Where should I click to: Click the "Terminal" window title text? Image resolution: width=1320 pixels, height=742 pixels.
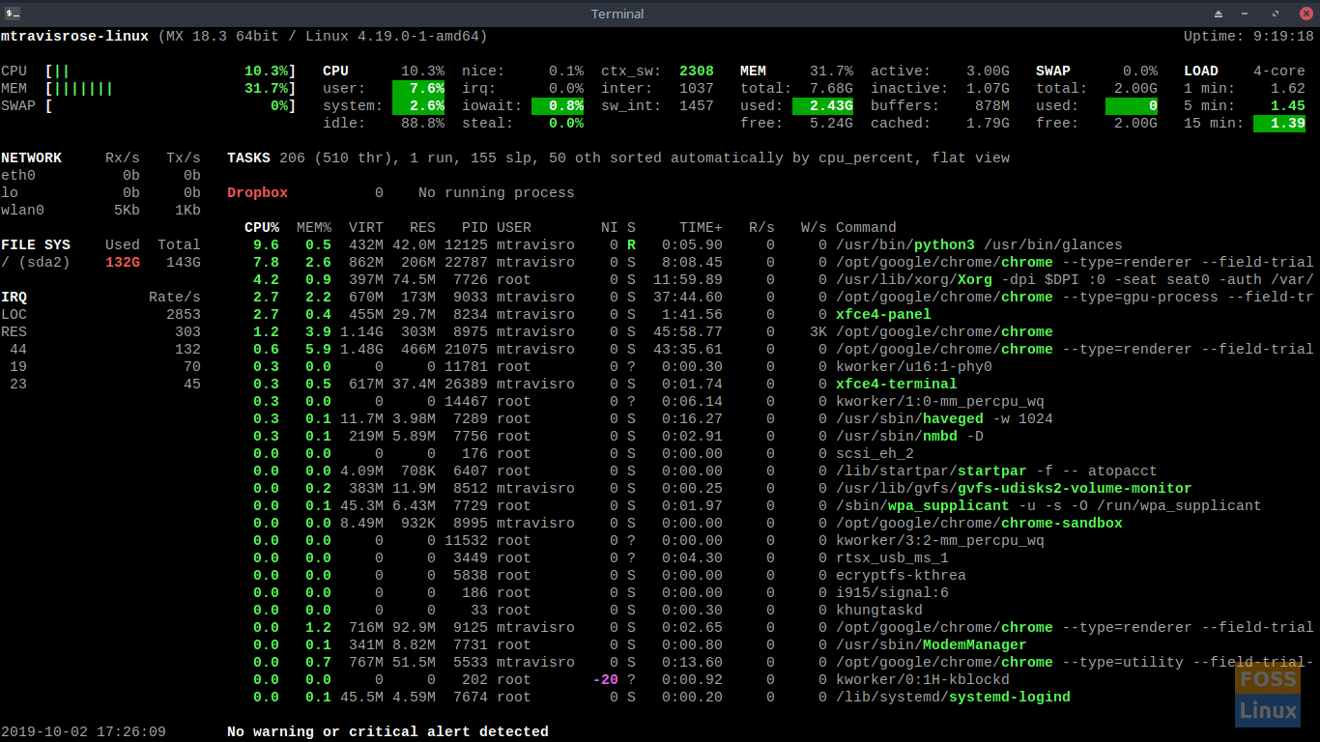point(617,14)
